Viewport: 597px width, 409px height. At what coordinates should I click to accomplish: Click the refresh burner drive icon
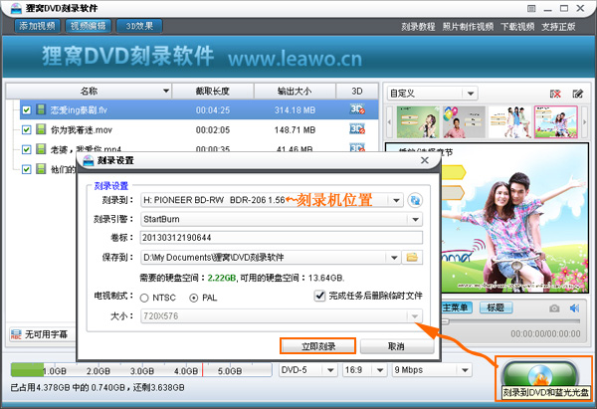415,200
